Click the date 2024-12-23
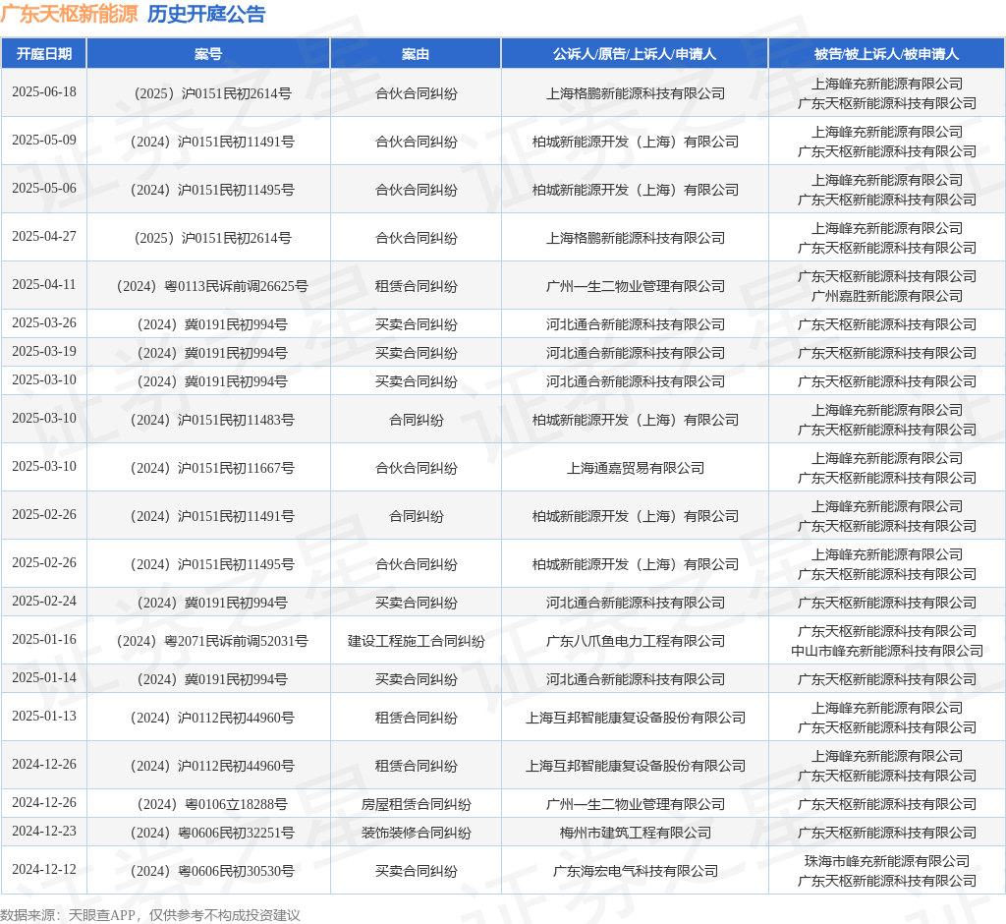Image resolution: width=1006 pixels, height=924 pixels. point(43,831)
